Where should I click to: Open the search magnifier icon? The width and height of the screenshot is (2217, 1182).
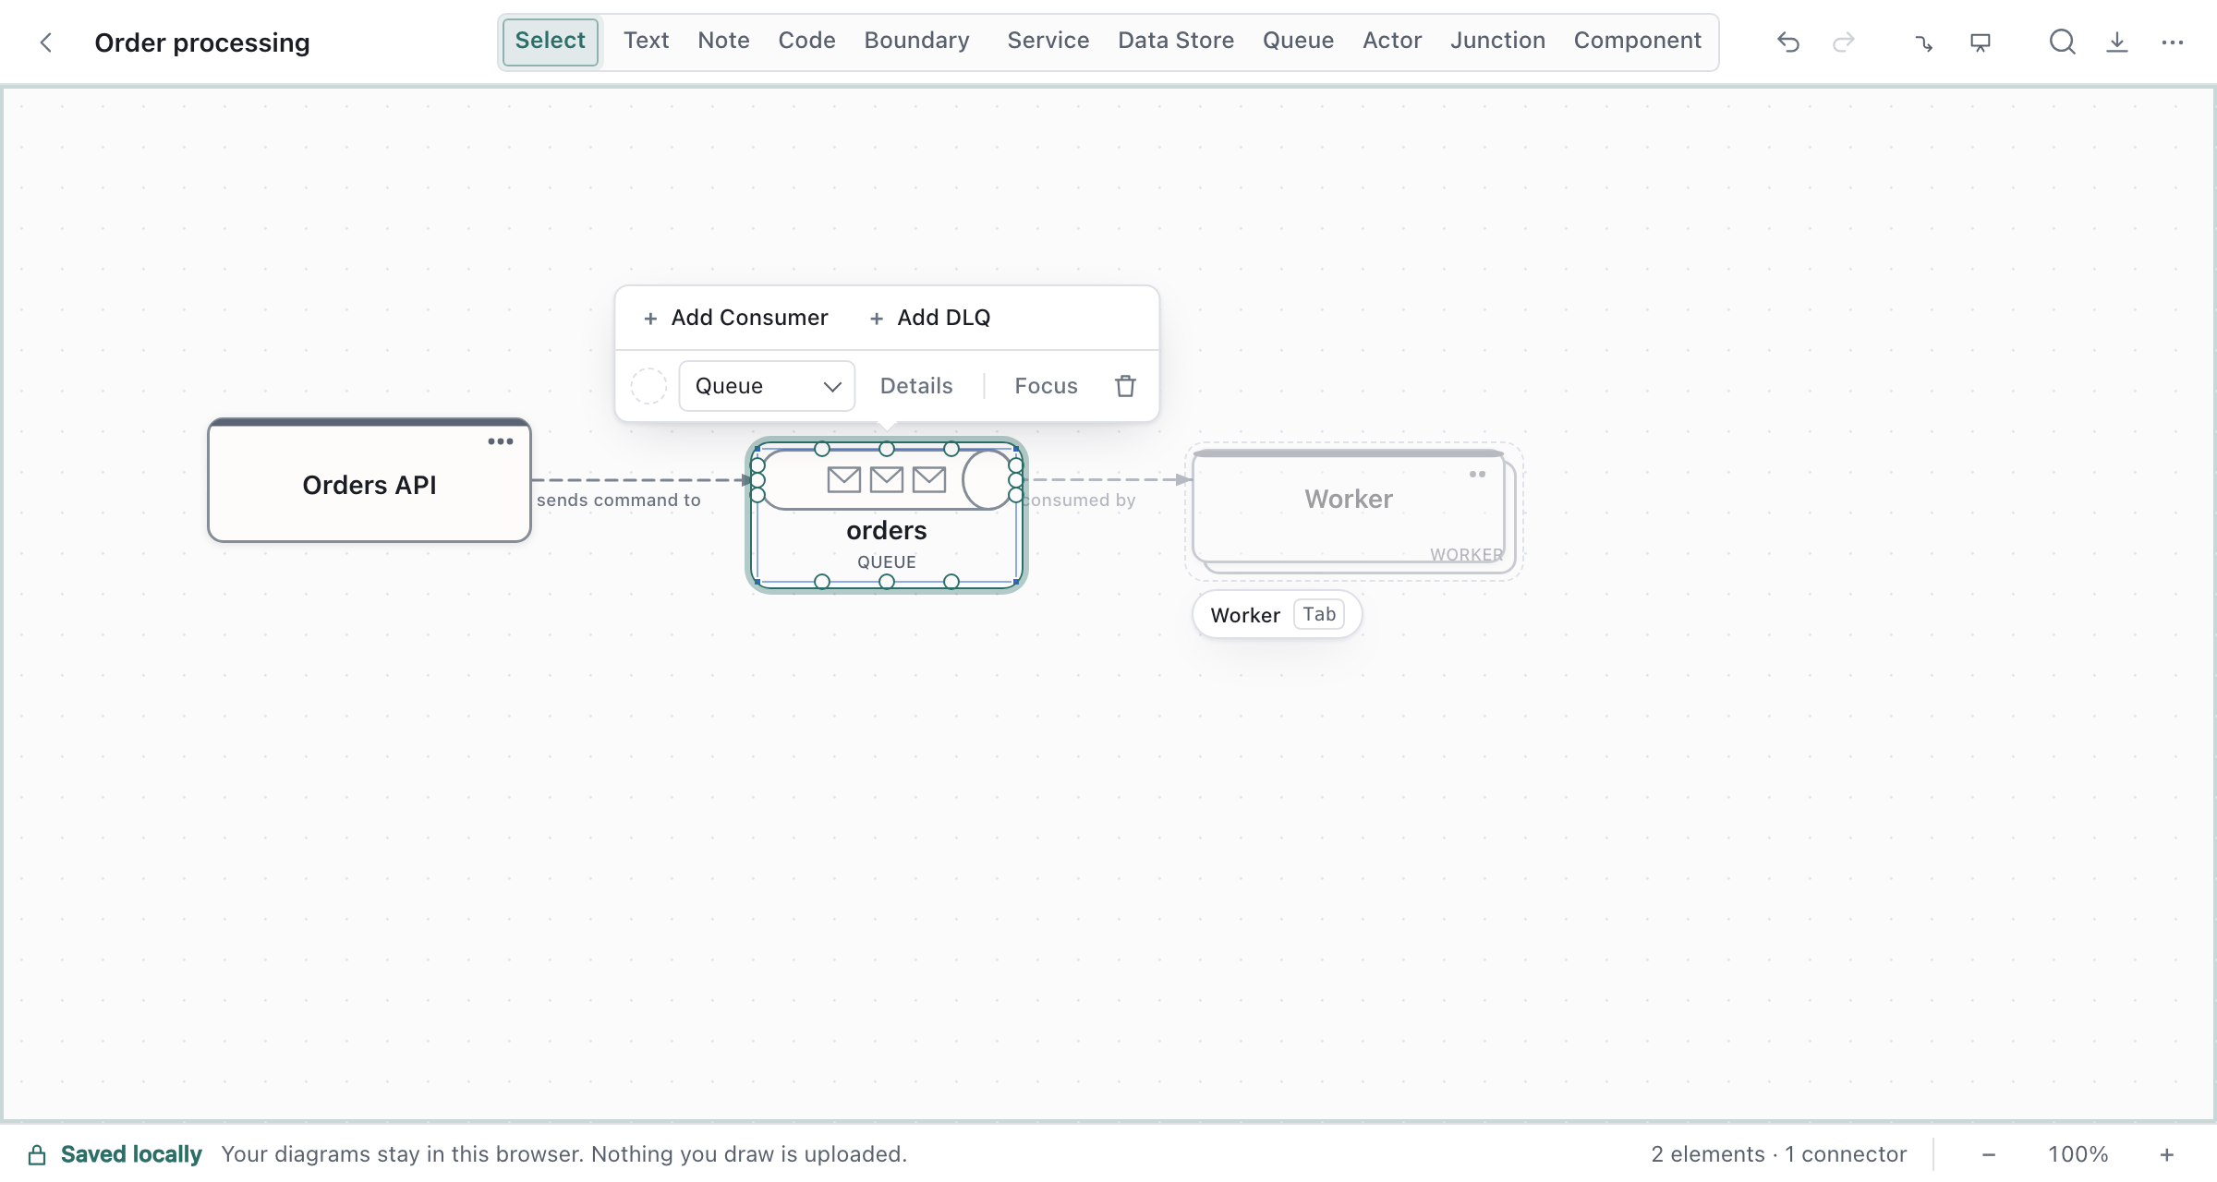coord(2062,42)
